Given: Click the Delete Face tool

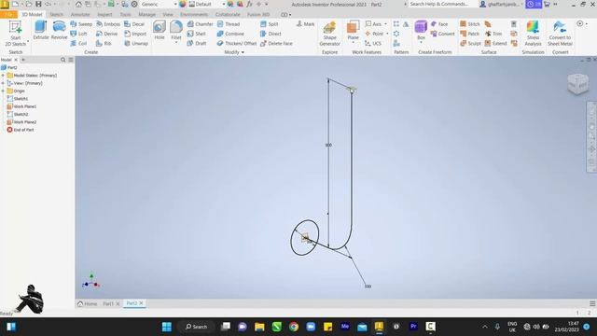Looking at the screenshot, I should tap(276, 44).
